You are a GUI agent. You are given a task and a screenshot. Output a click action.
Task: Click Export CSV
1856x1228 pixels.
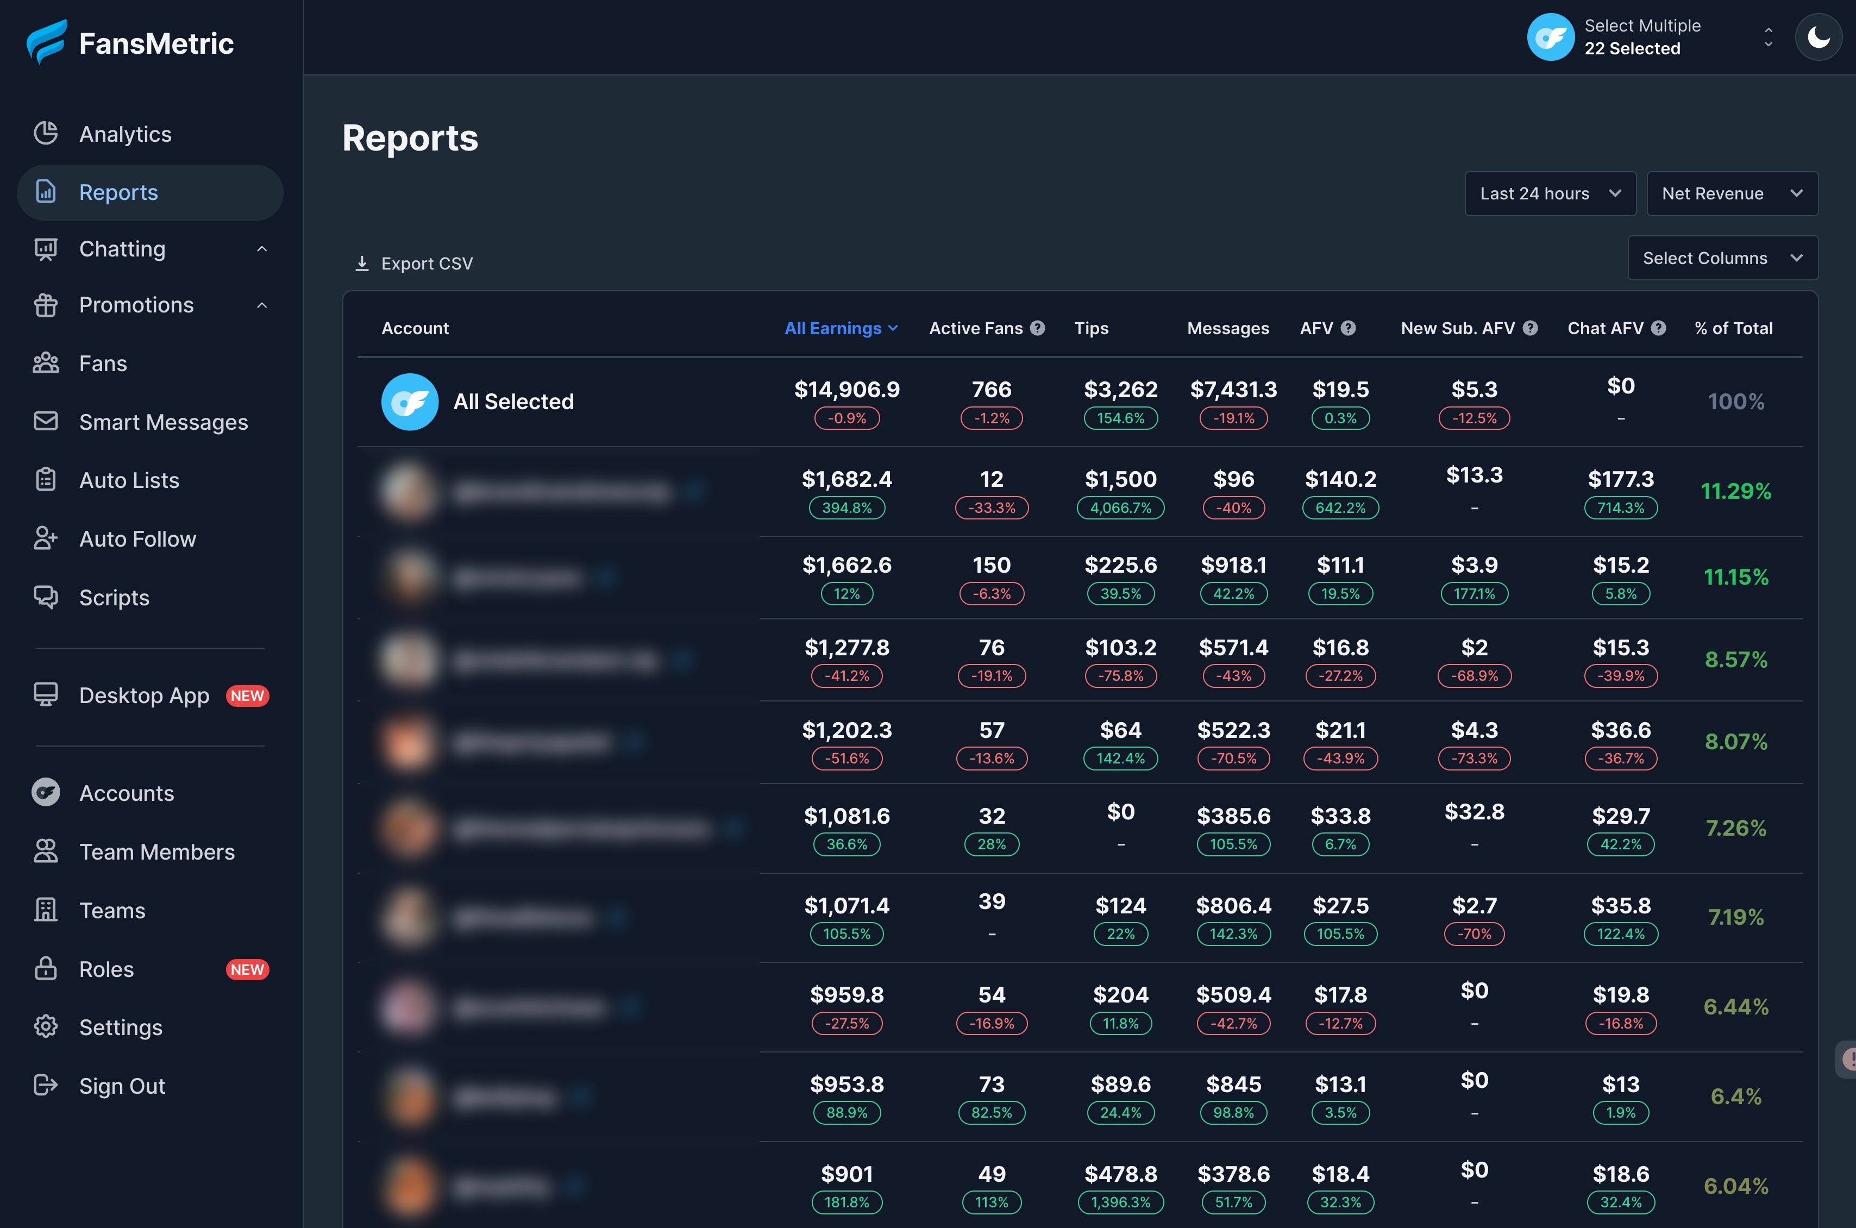[414, 263]
